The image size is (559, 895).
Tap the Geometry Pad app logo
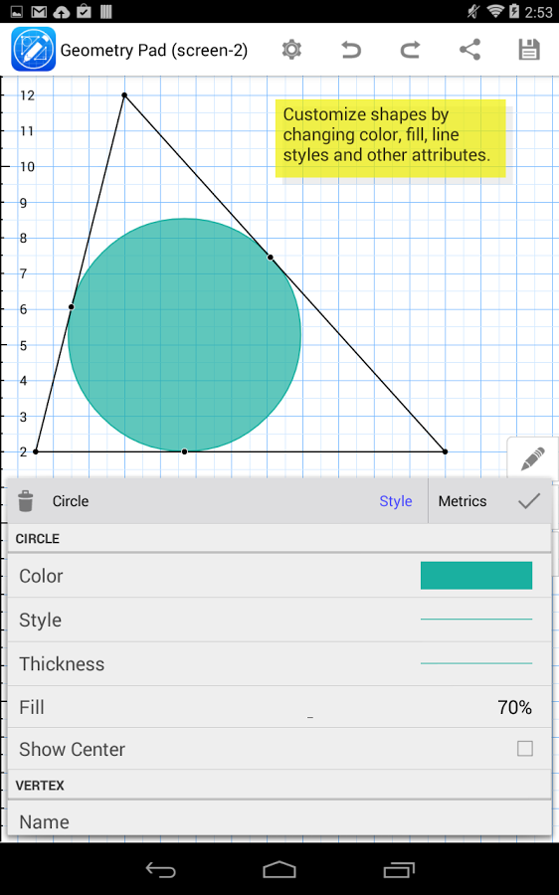coord(34,49)
